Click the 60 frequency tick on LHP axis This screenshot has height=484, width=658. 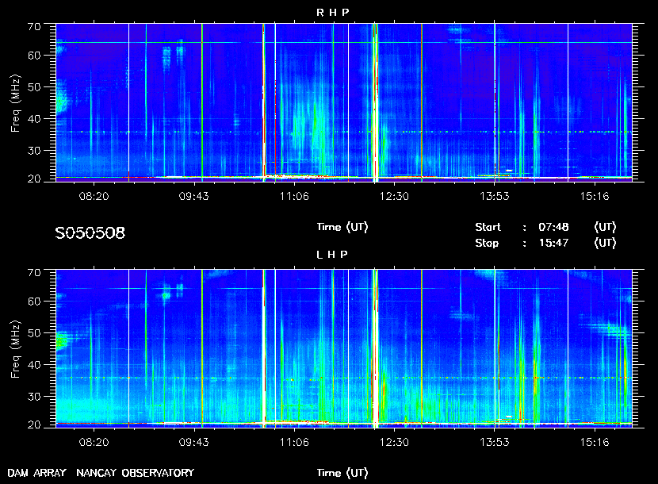34,302
